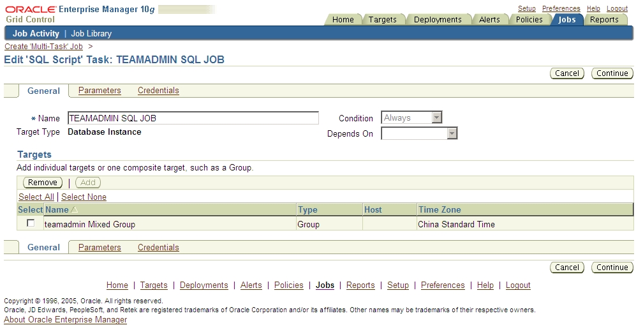Click the disabled Add button

(88, 183)
